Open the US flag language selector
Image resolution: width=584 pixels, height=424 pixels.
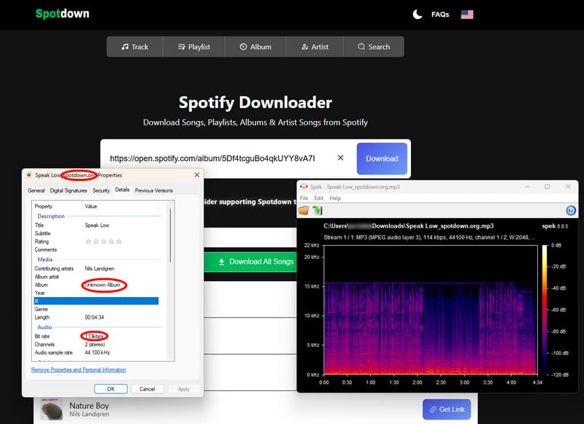(x=467, y=15)
